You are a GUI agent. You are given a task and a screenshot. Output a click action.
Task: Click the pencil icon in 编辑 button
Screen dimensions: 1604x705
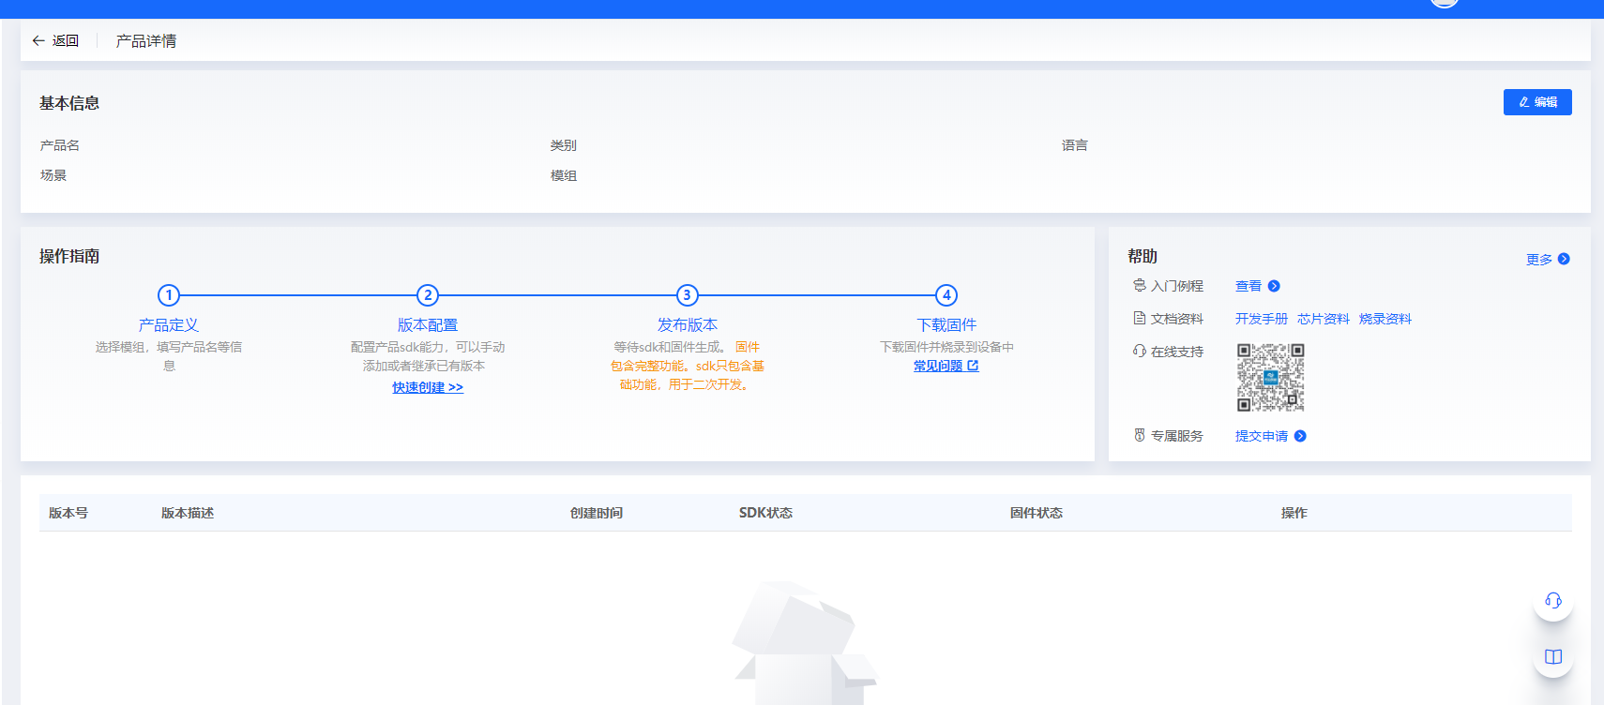tap(1524, 102)
